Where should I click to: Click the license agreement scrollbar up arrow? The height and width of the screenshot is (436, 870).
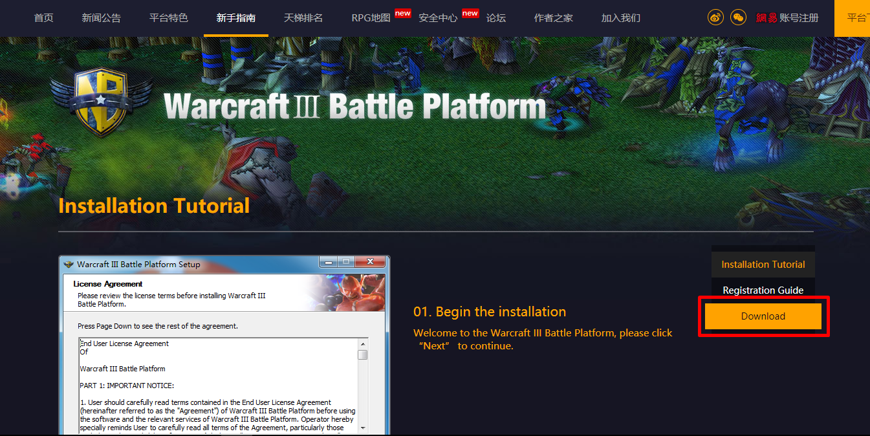[363, 344]
